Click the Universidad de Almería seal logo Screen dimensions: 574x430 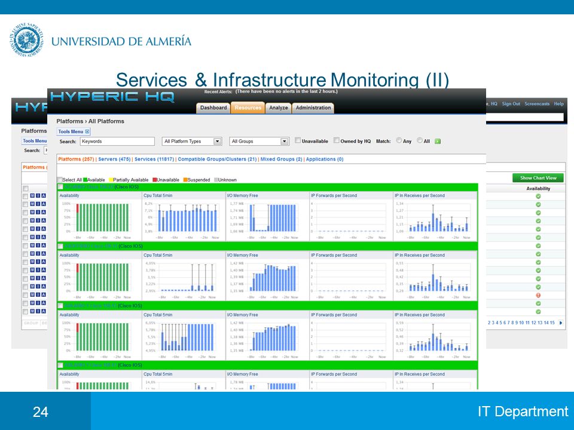[27, 39]
